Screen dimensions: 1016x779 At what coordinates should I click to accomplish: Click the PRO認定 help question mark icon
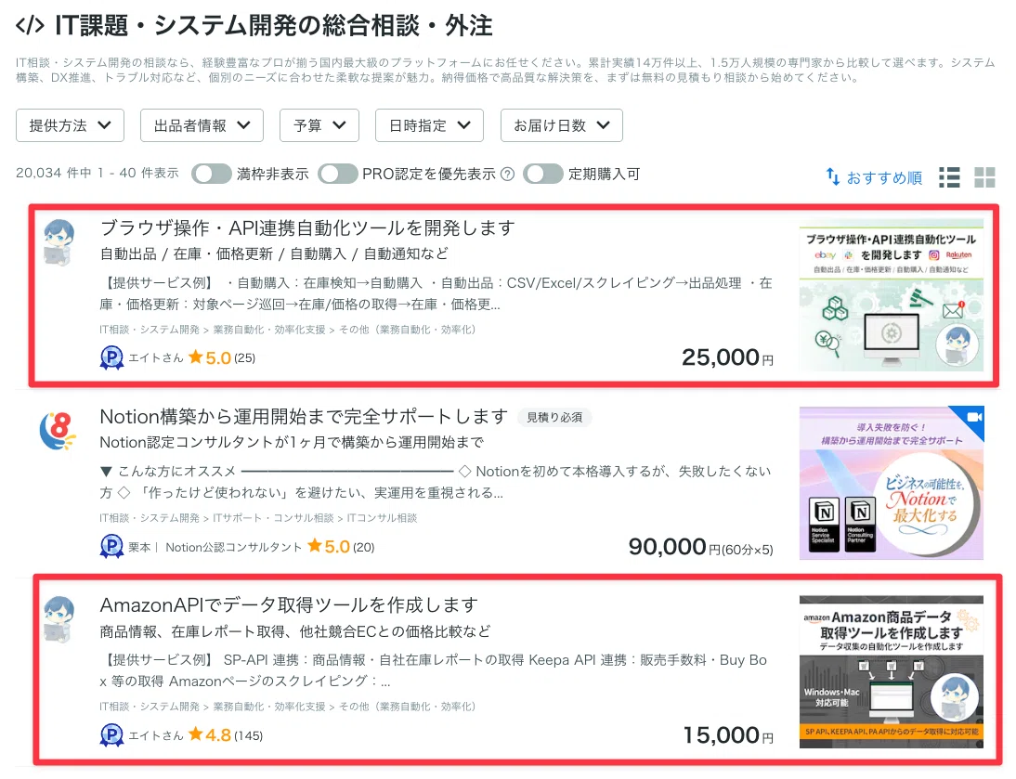point(508,174)
